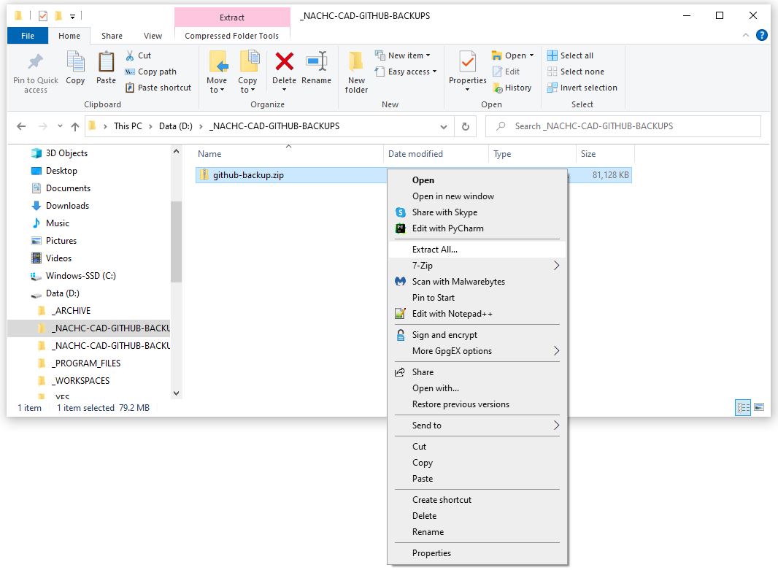Click the Refresh button by address bar
The image size is (778, 570).
[x=466, y=126]
